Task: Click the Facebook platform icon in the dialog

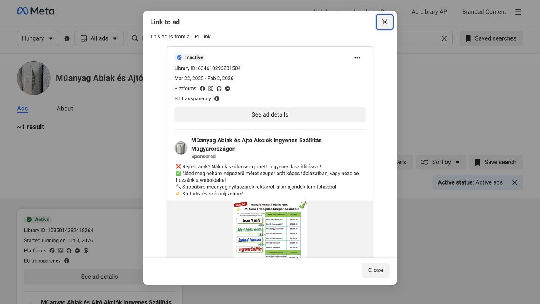Action: click(202, 89)
